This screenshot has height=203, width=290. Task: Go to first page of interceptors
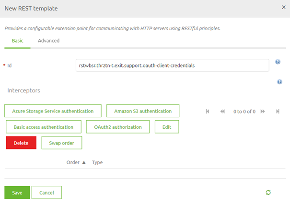pyautogui.click(x=208, y=112)
